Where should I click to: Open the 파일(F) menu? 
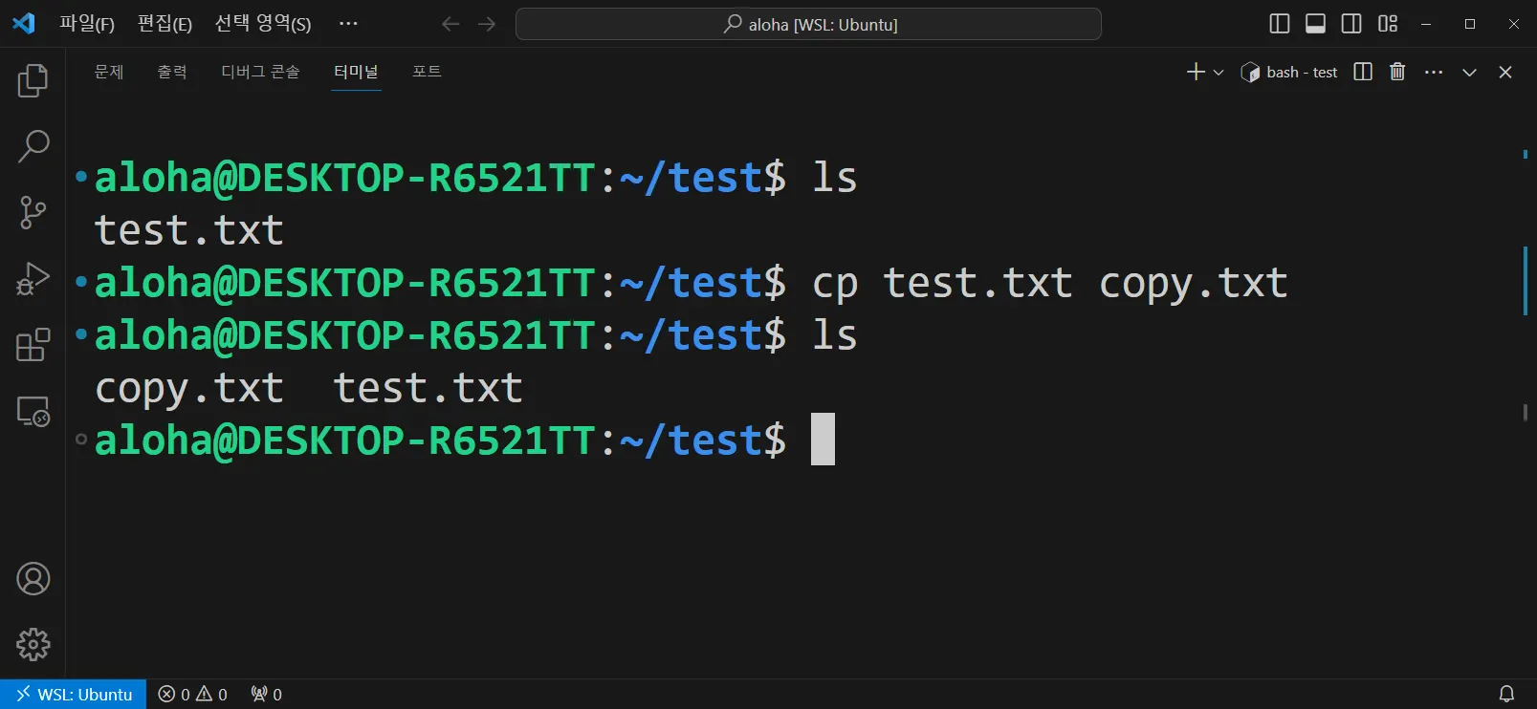(87, 24)
